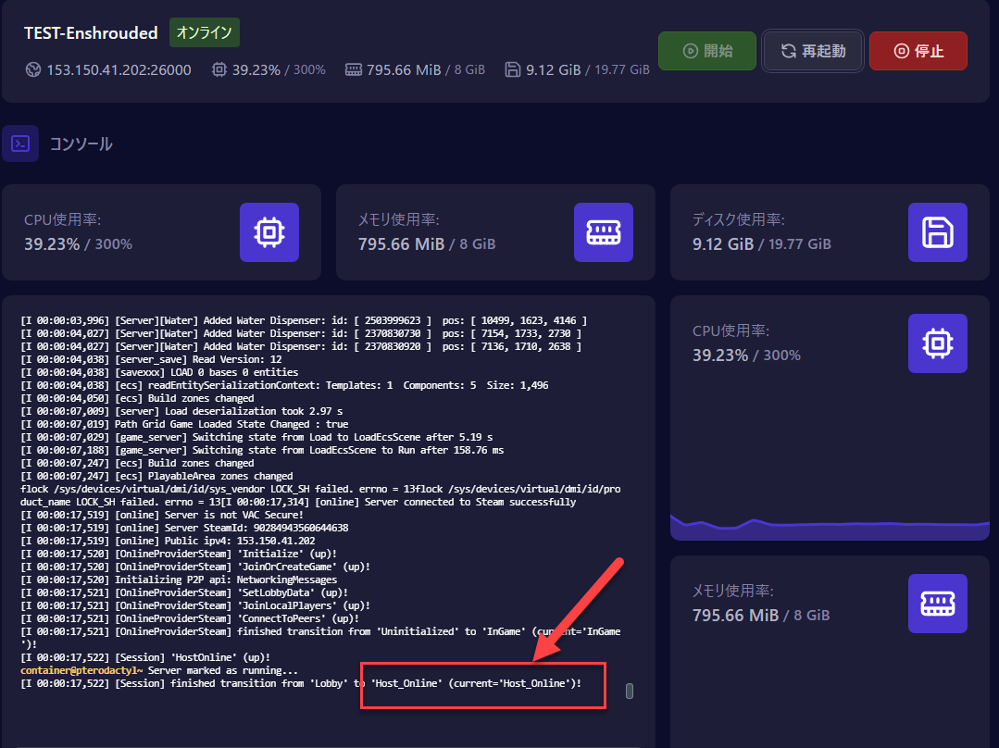Click the terminal icon beside コンソール
The width and height of the screenshot is (999, 748).
click(20, 143)
